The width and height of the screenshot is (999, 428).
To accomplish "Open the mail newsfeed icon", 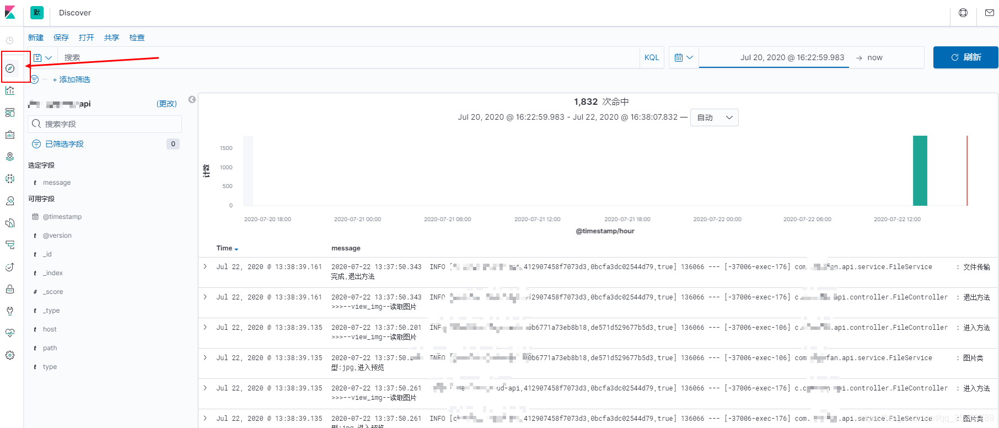I will click(990, 13).
